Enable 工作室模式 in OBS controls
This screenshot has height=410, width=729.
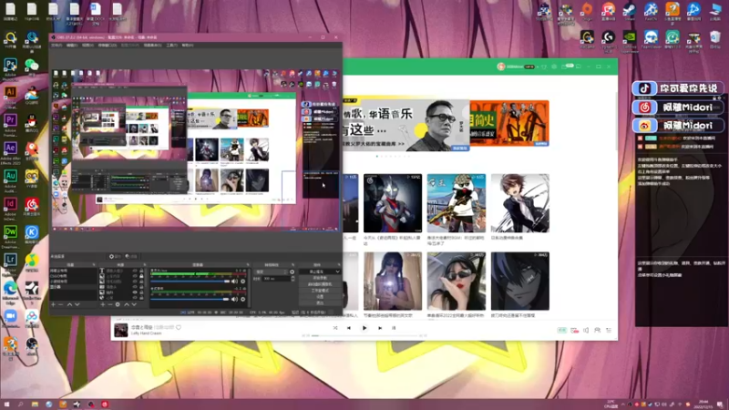[x=320, y=291]
